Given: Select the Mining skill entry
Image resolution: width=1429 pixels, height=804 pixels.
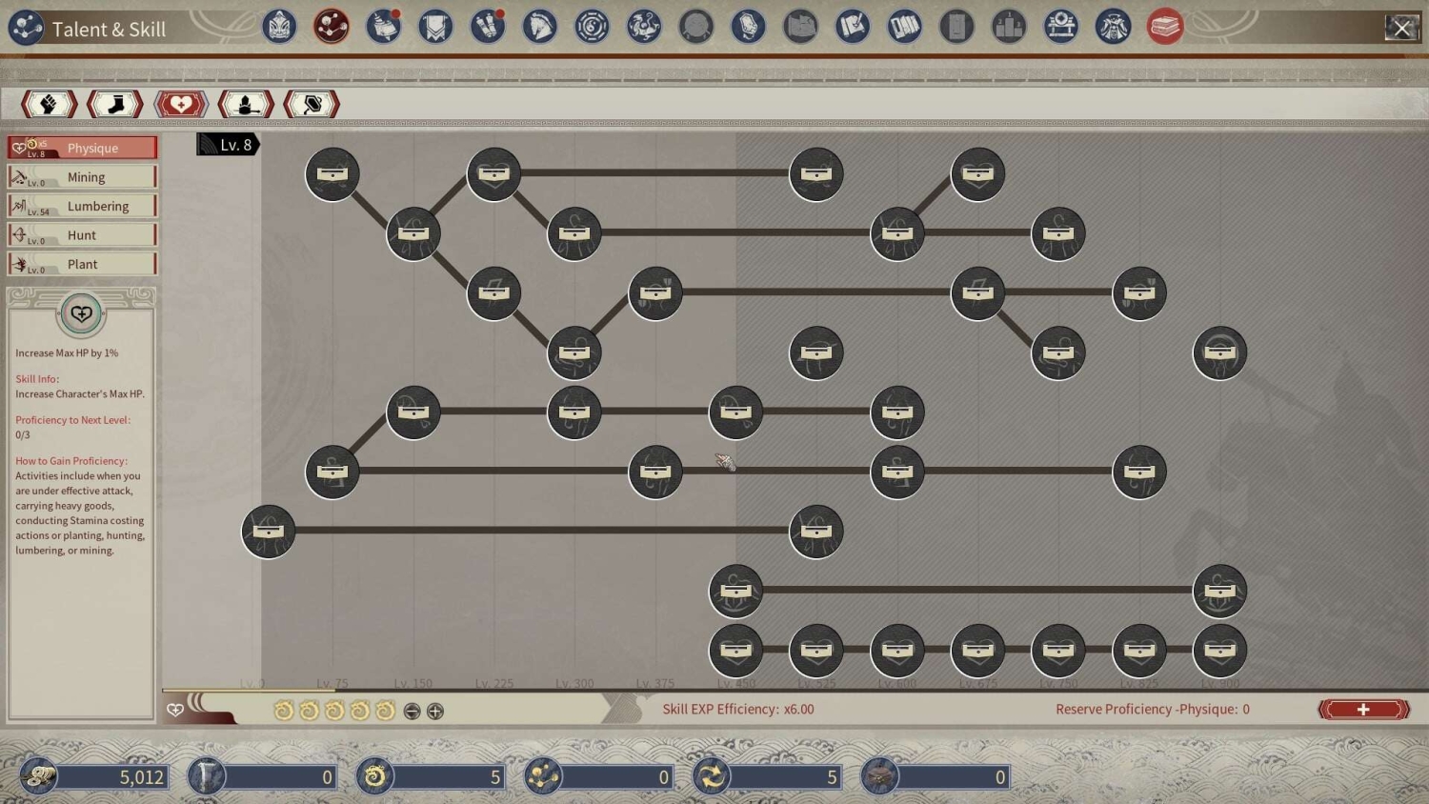Looking at the screenshot, I should [x=82, y=177].
